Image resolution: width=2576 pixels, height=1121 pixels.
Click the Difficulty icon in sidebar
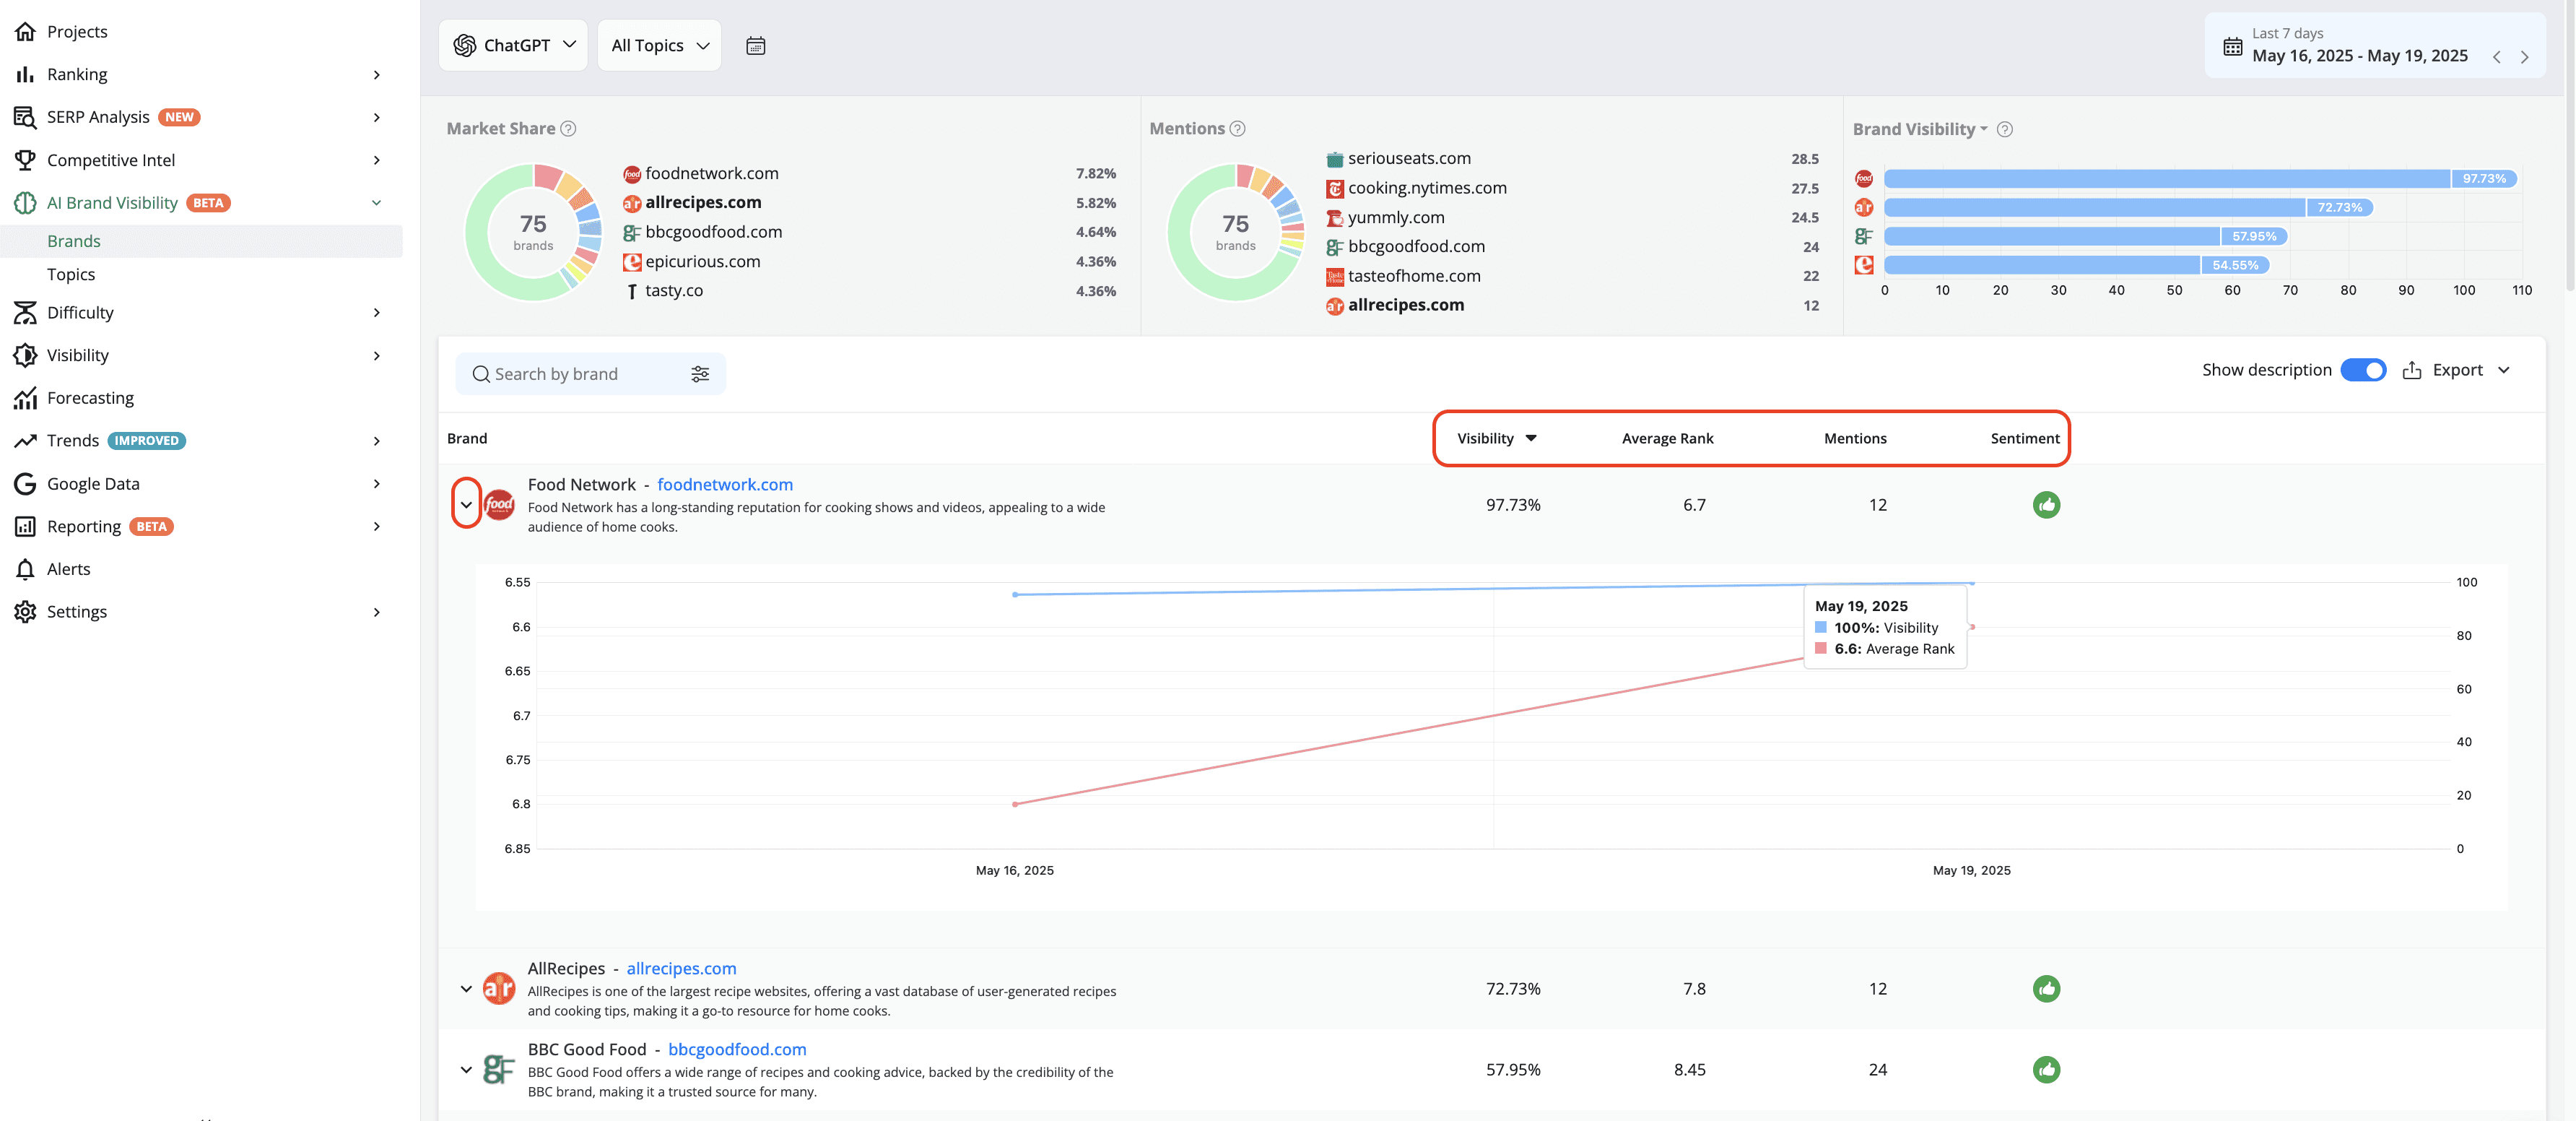click(x=25, y=312)
